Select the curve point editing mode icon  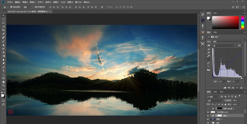click(x=209, y=60)
